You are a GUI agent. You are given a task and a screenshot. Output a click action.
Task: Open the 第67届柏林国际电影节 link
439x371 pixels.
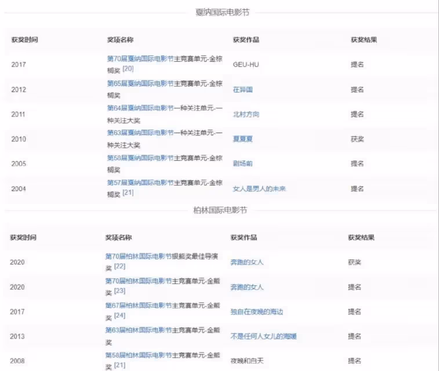coord(138,305)
